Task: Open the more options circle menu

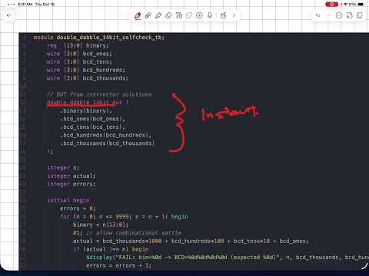Action: (x=339, y=15)
